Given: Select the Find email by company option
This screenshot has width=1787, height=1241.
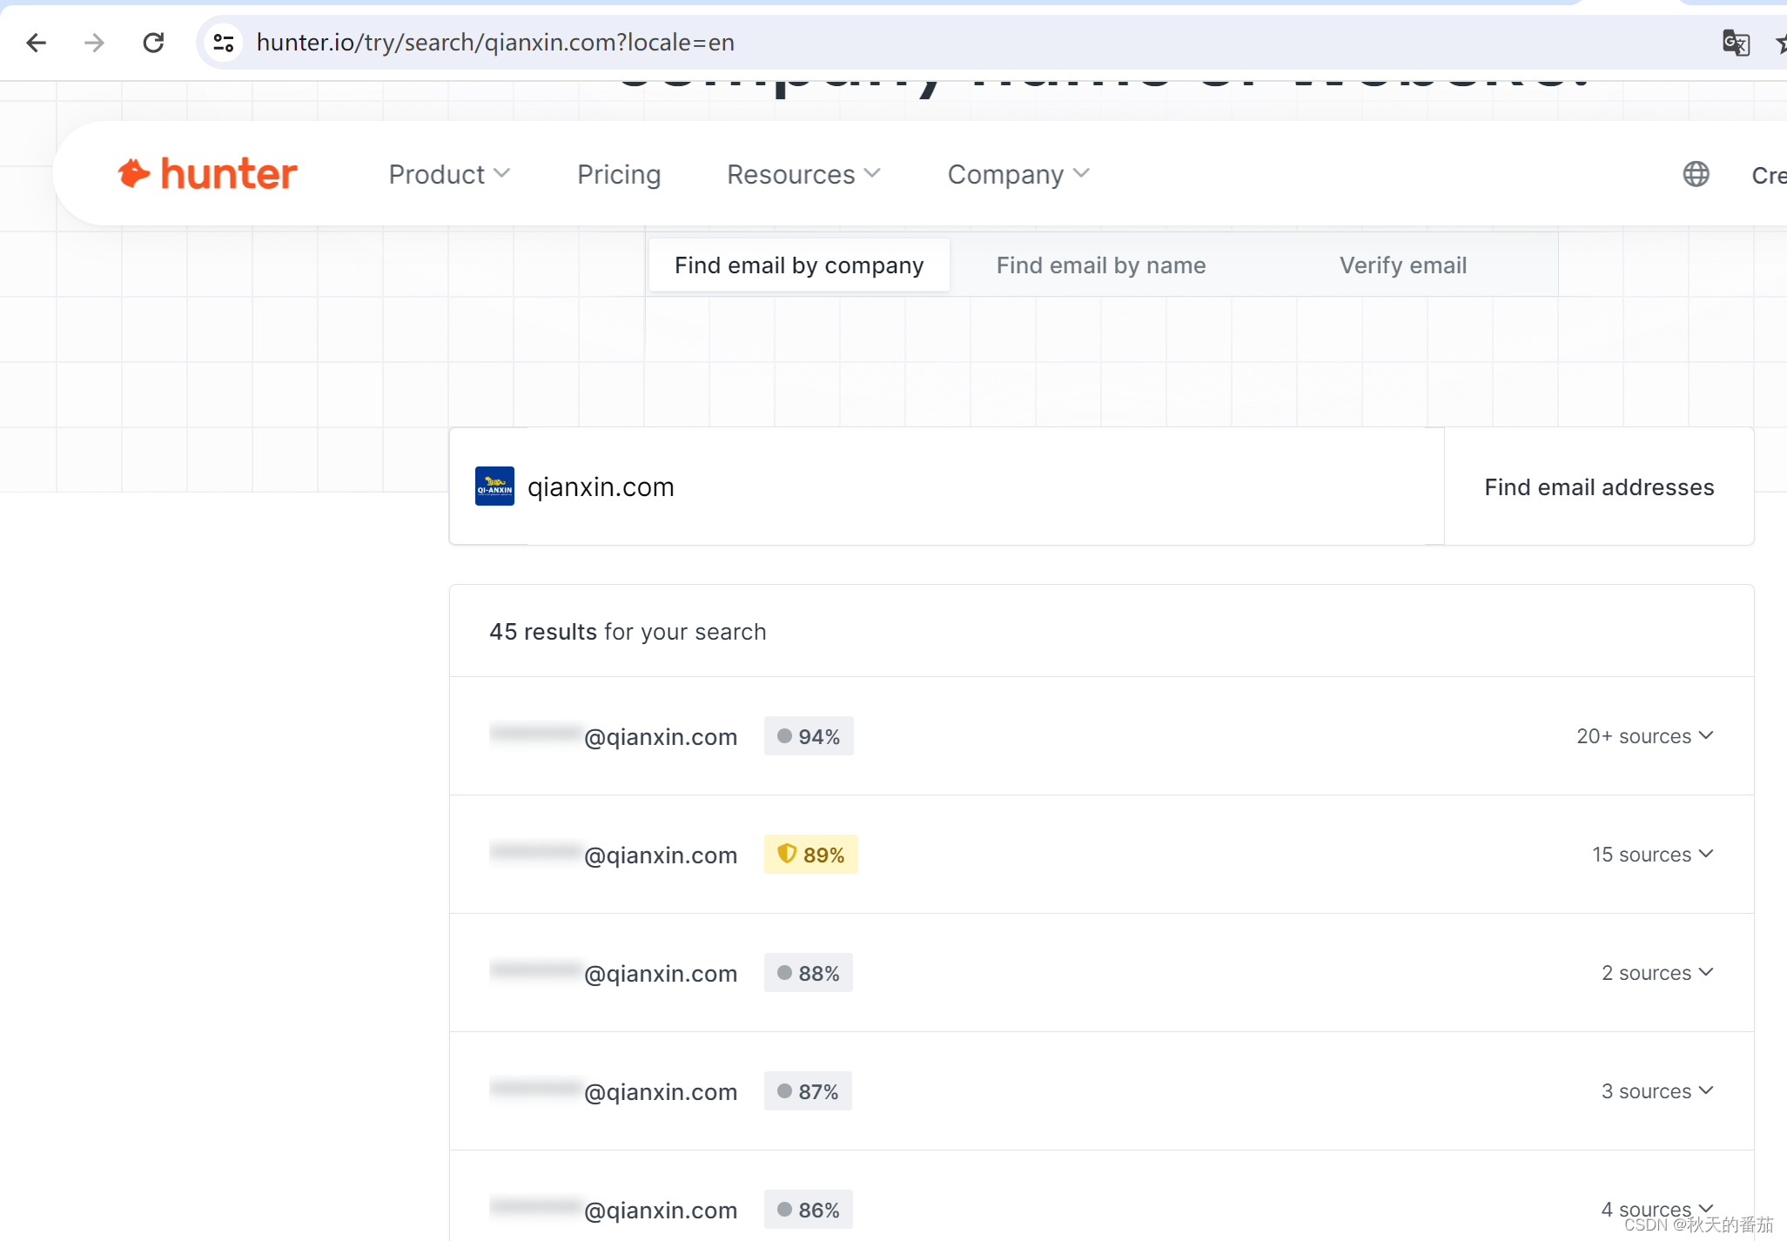Looking at the screenshot, I should pos(798,265).
